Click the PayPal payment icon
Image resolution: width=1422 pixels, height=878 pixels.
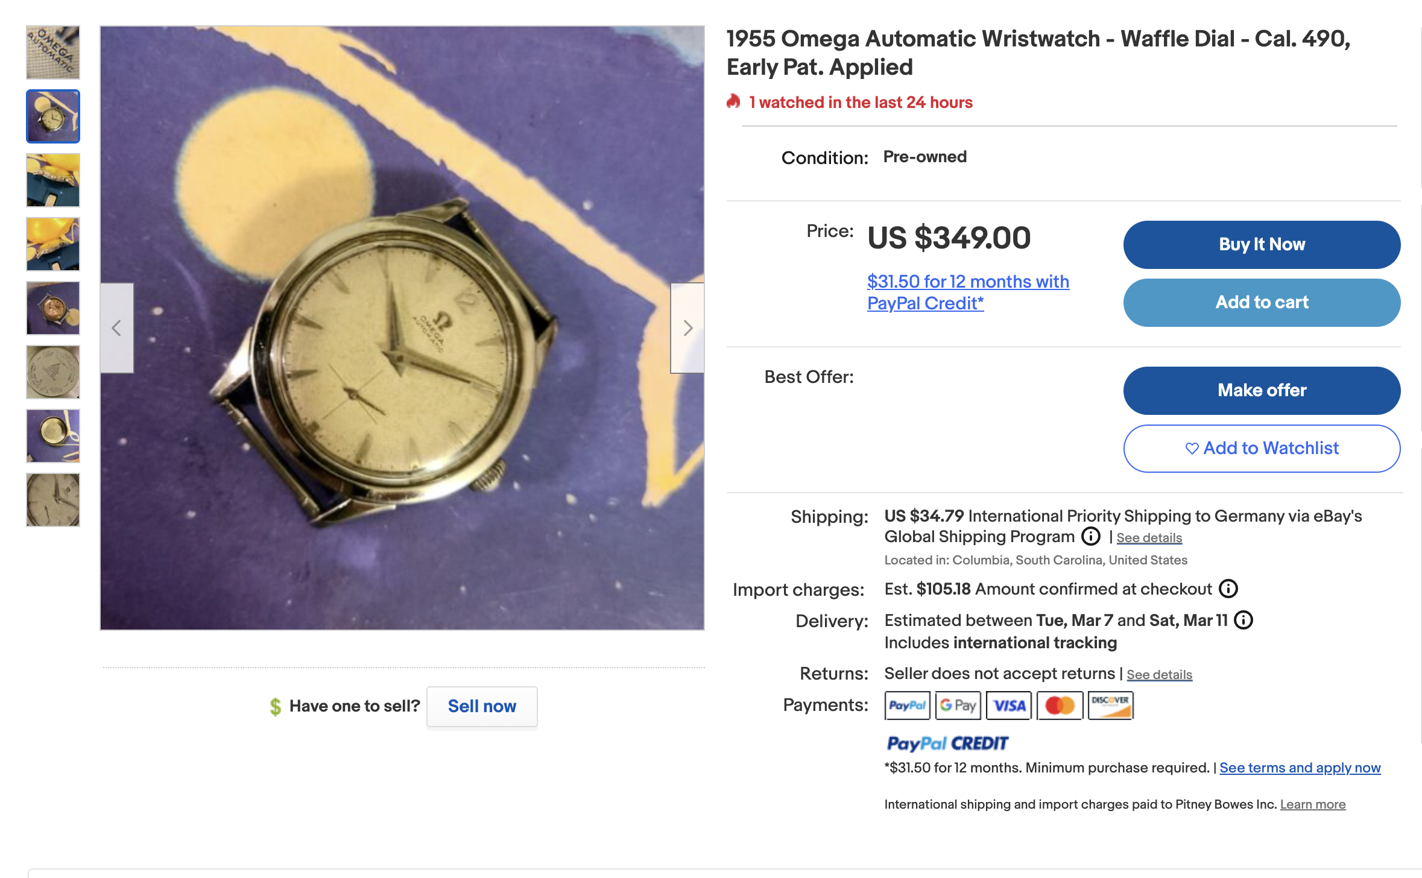(x=907, y=706)
